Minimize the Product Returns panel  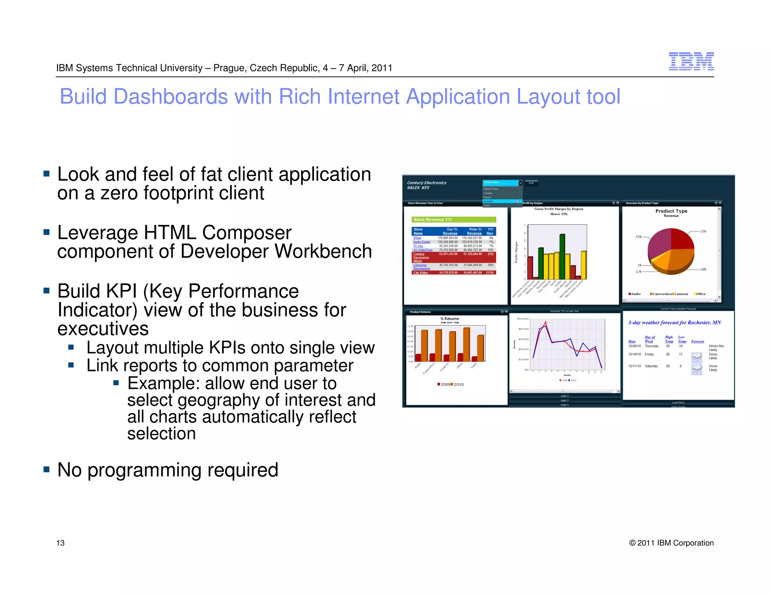point(502,312)
